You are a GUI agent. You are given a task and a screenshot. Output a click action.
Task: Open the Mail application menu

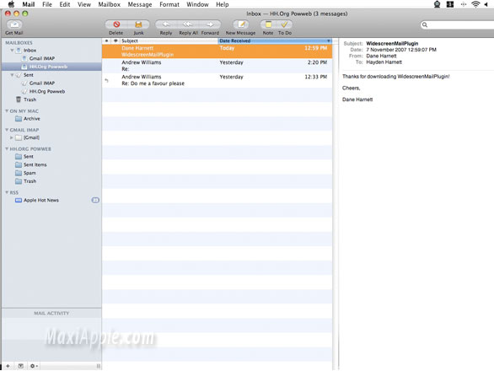(29, 4)
